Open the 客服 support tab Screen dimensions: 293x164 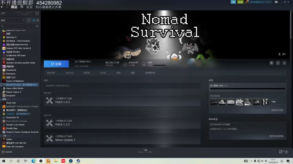(133, 73)
